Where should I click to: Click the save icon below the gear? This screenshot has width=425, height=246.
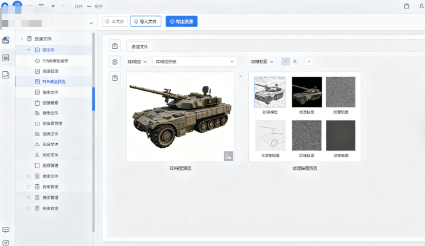[x=115, y=77]
